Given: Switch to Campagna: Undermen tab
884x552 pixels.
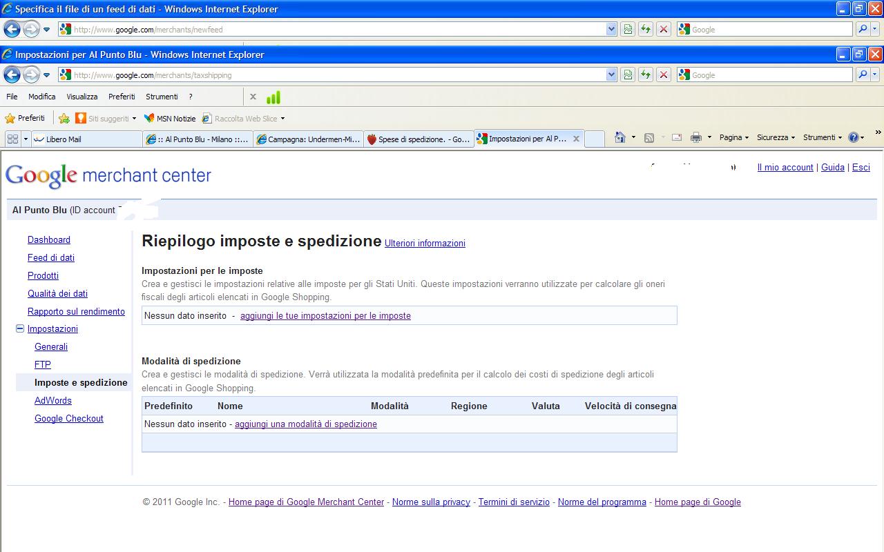Looking at the screenshot, I should point(308,139).
